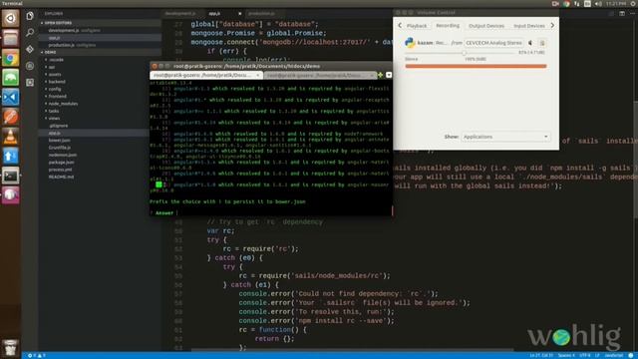Open nodemon.json in the Explorer
The image size is (638, 359).
tap(62, 156)
